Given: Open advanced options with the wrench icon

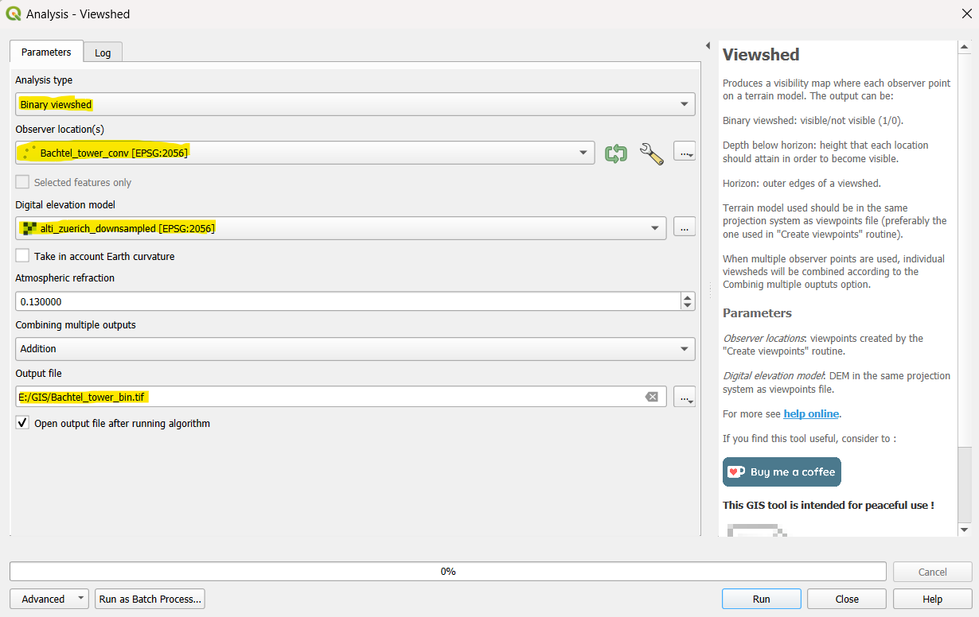Looking at the screenshot, I should pos(652,152).
